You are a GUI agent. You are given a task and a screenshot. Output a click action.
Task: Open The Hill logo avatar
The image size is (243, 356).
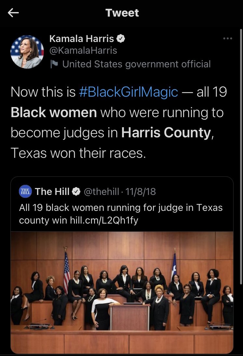[25, 191]
